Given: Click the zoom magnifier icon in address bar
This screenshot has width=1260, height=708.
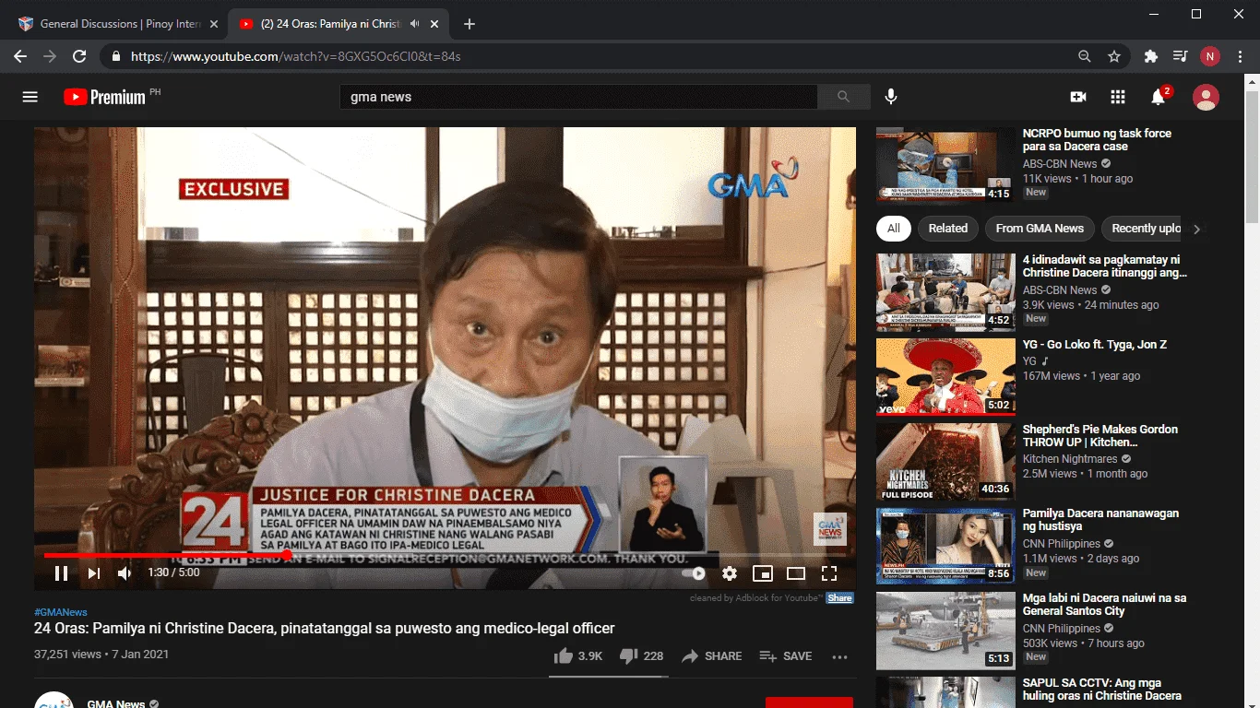Looking at the screenshot, I should click(x=1085, y=56).
